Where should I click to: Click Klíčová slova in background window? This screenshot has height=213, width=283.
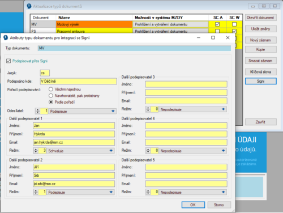click(261, 72)
